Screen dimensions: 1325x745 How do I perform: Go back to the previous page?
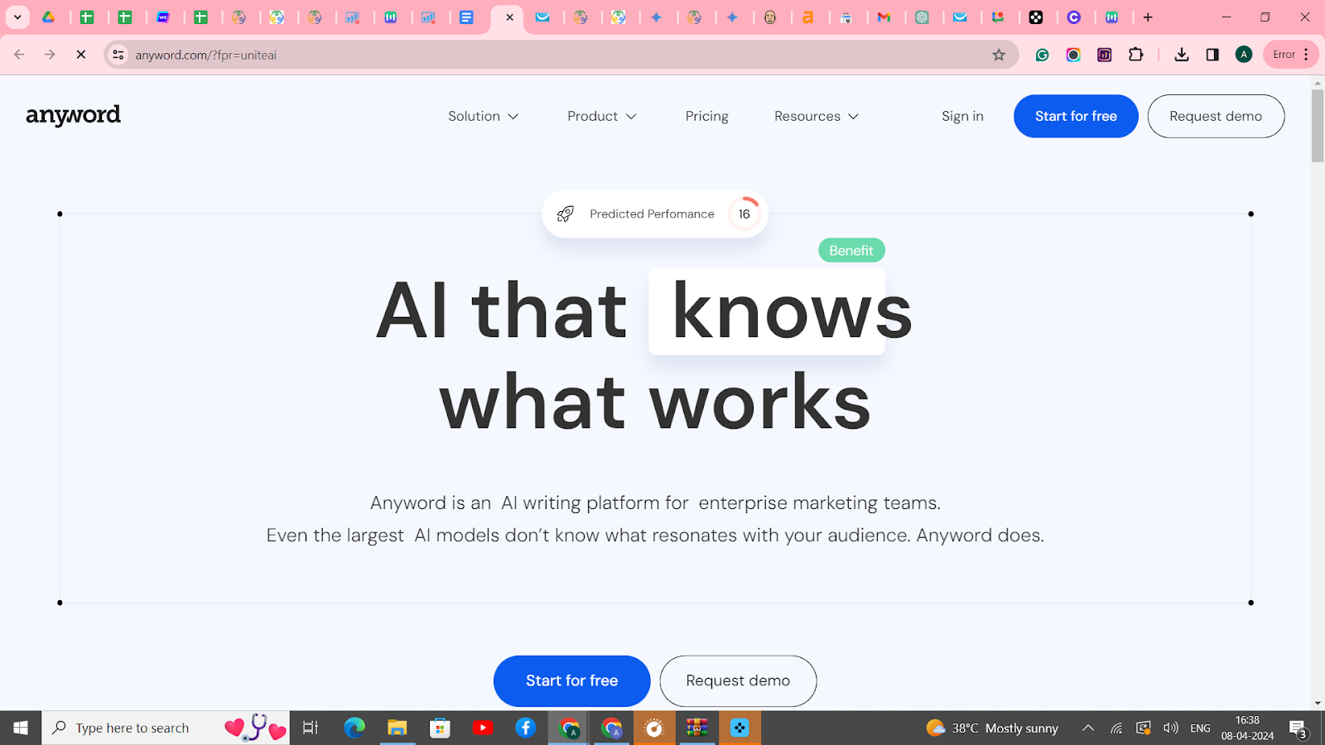[x=19, y=55]
